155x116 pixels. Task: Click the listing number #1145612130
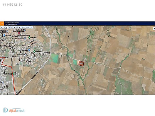[x=13, y=4]
